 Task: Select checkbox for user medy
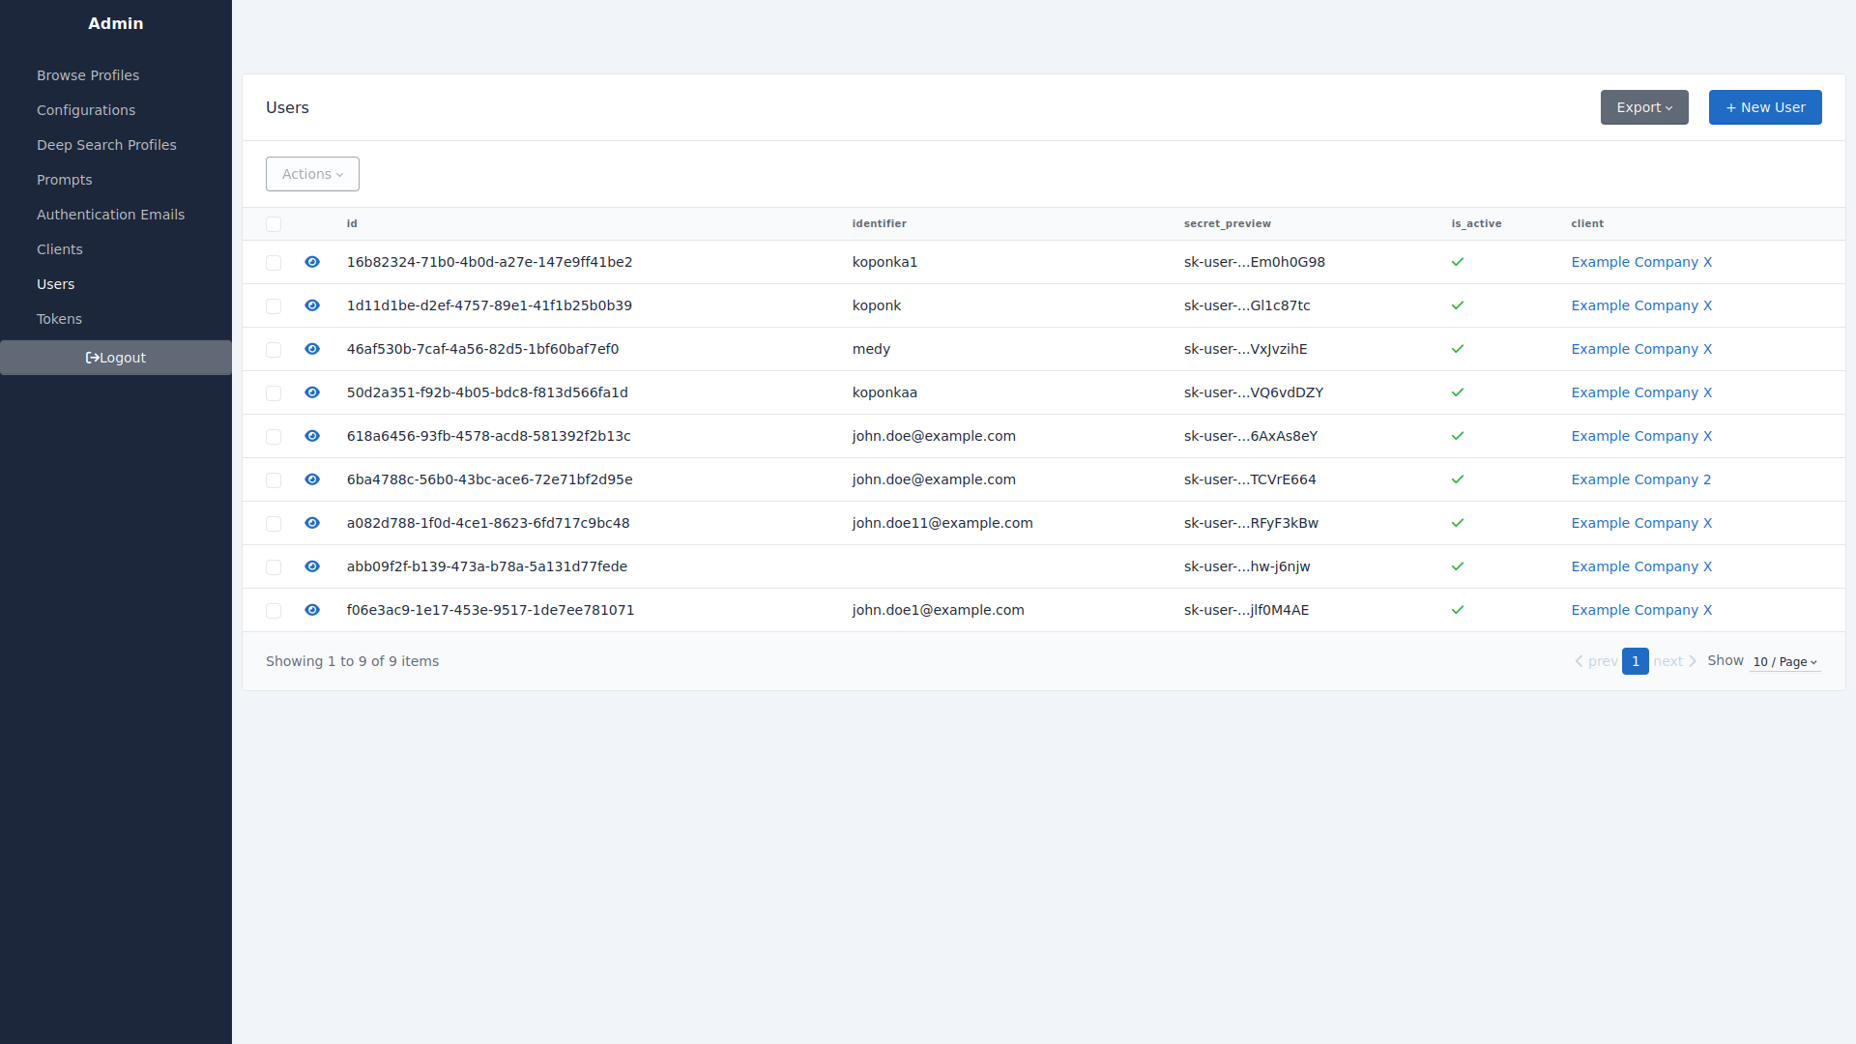click(x=274, y=350)
